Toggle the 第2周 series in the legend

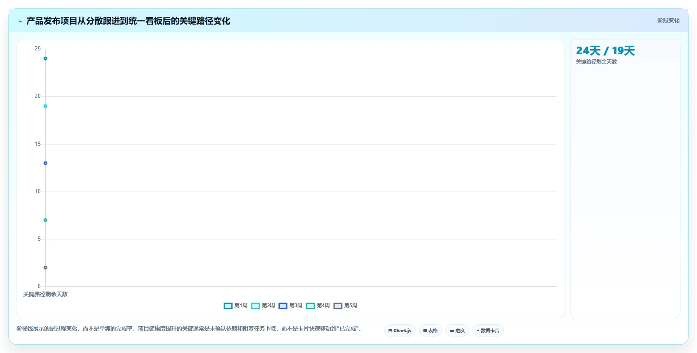(x=263, y=306)
